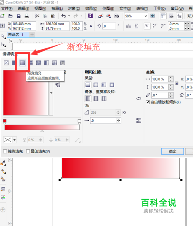This screenshot has height=226, width=193.
Task: Click the new document icon
Action: (x=2, y=16)
